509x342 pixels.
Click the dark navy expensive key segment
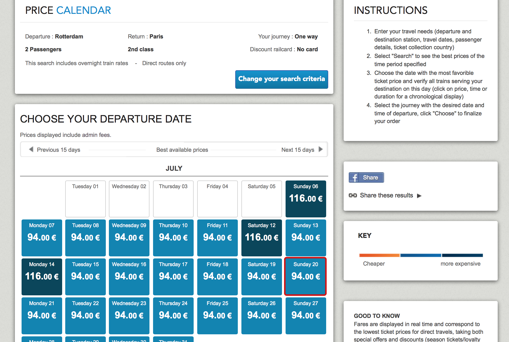[x=462, y=255]
